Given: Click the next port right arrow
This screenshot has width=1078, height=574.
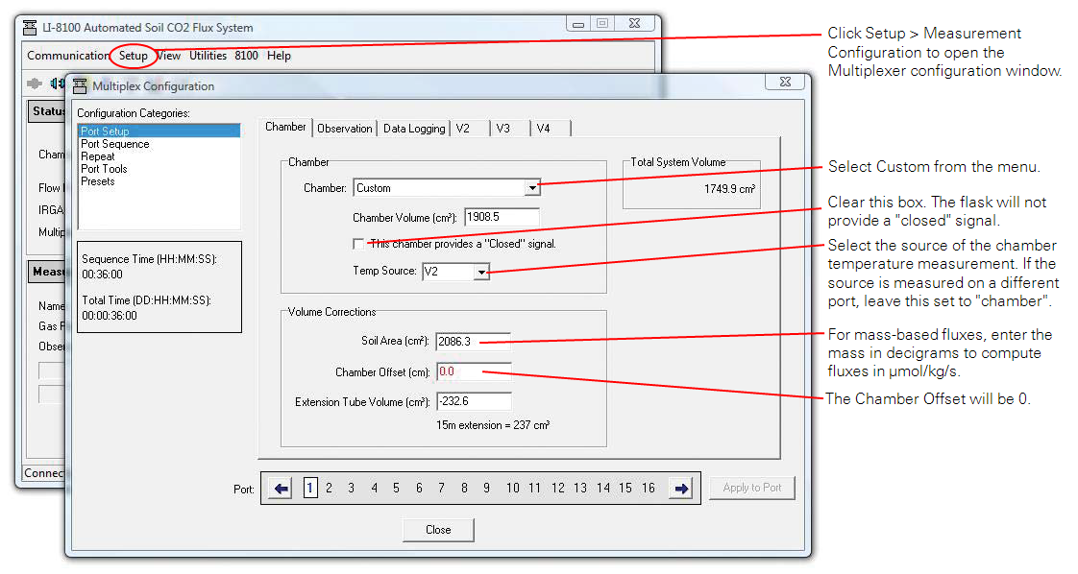Looking at the screenshot, I should pos(680,489).
